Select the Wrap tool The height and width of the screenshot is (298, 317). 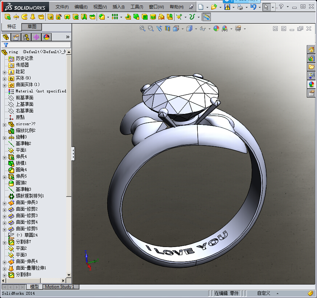pyautogui.click(x=153, y=17)
